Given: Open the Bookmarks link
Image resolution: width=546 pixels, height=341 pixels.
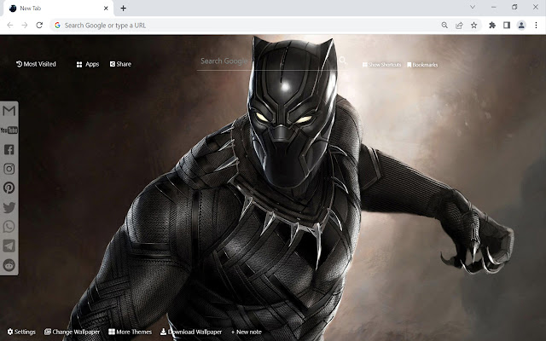Looking at the screenshot, I should click(x=422, y=65).
